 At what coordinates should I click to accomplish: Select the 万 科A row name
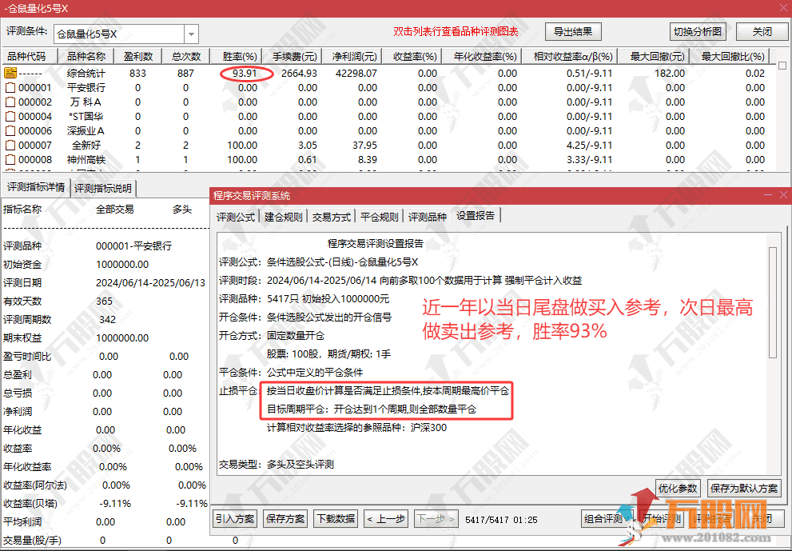(86, 102)
